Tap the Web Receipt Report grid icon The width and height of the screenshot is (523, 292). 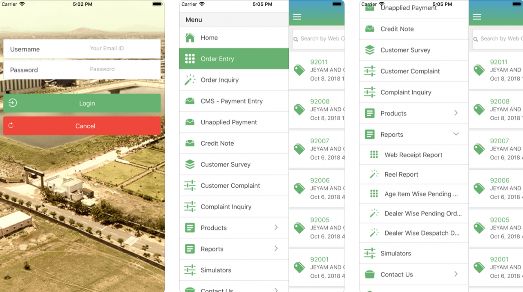coord(374,155)
